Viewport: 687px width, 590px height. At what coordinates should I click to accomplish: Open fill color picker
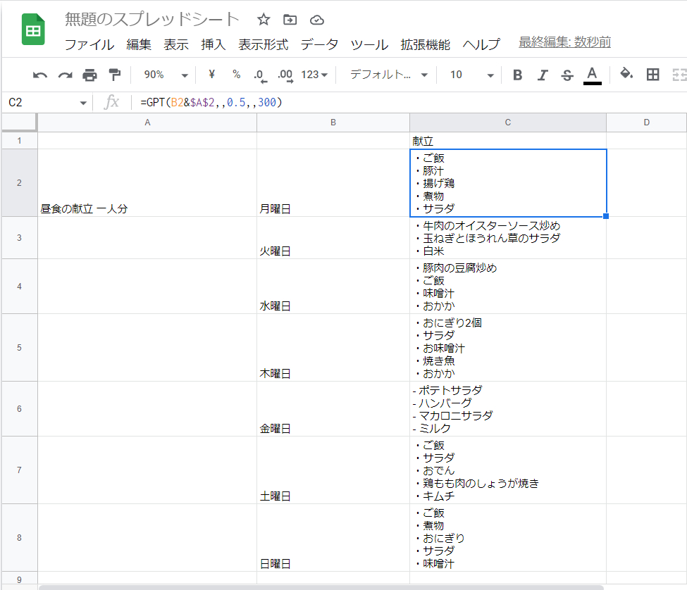pyautogui.click(x=626, y=74)
